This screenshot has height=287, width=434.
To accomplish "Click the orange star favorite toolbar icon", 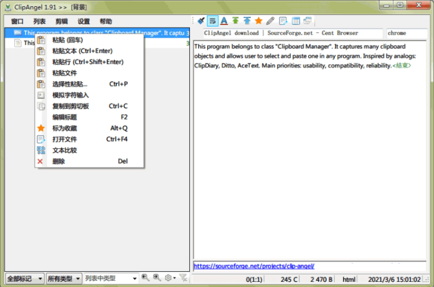I will pos(258,21).
